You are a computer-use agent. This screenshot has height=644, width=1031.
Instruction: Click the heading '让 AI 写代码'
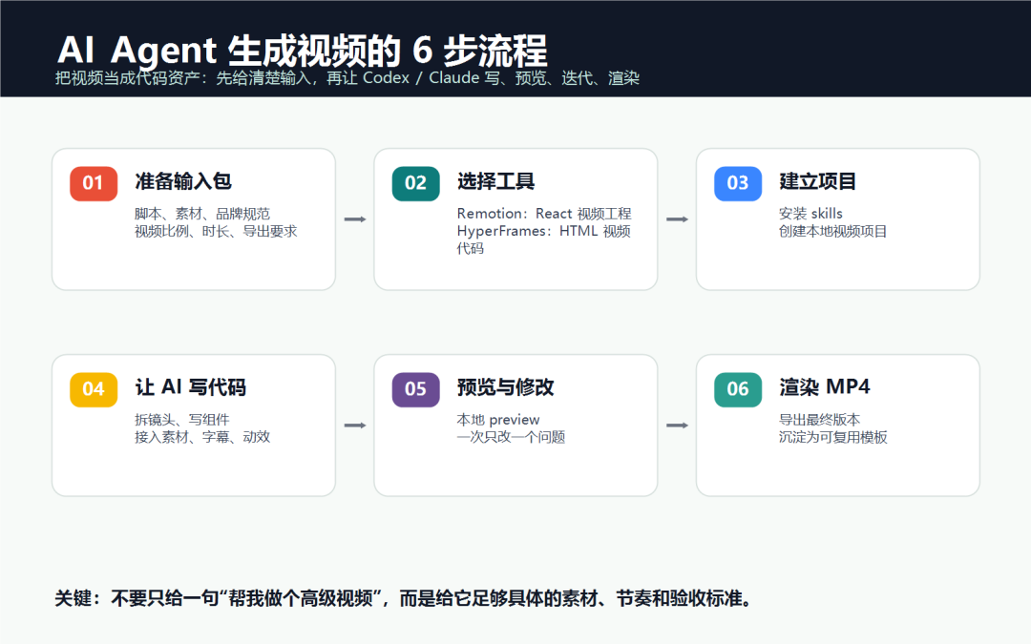tap(191, 387)
